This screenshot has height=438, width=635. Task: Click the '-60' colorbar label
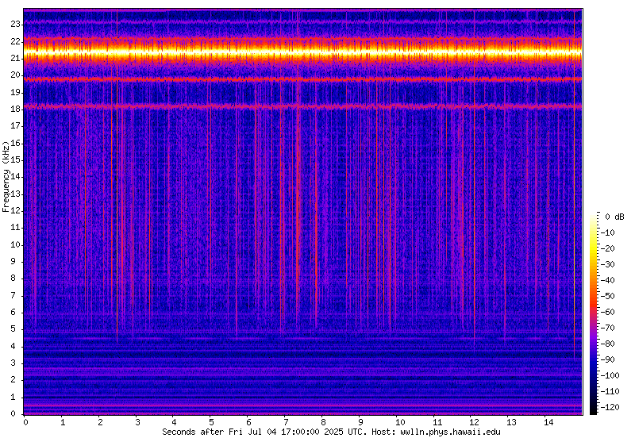coord(607,312)
